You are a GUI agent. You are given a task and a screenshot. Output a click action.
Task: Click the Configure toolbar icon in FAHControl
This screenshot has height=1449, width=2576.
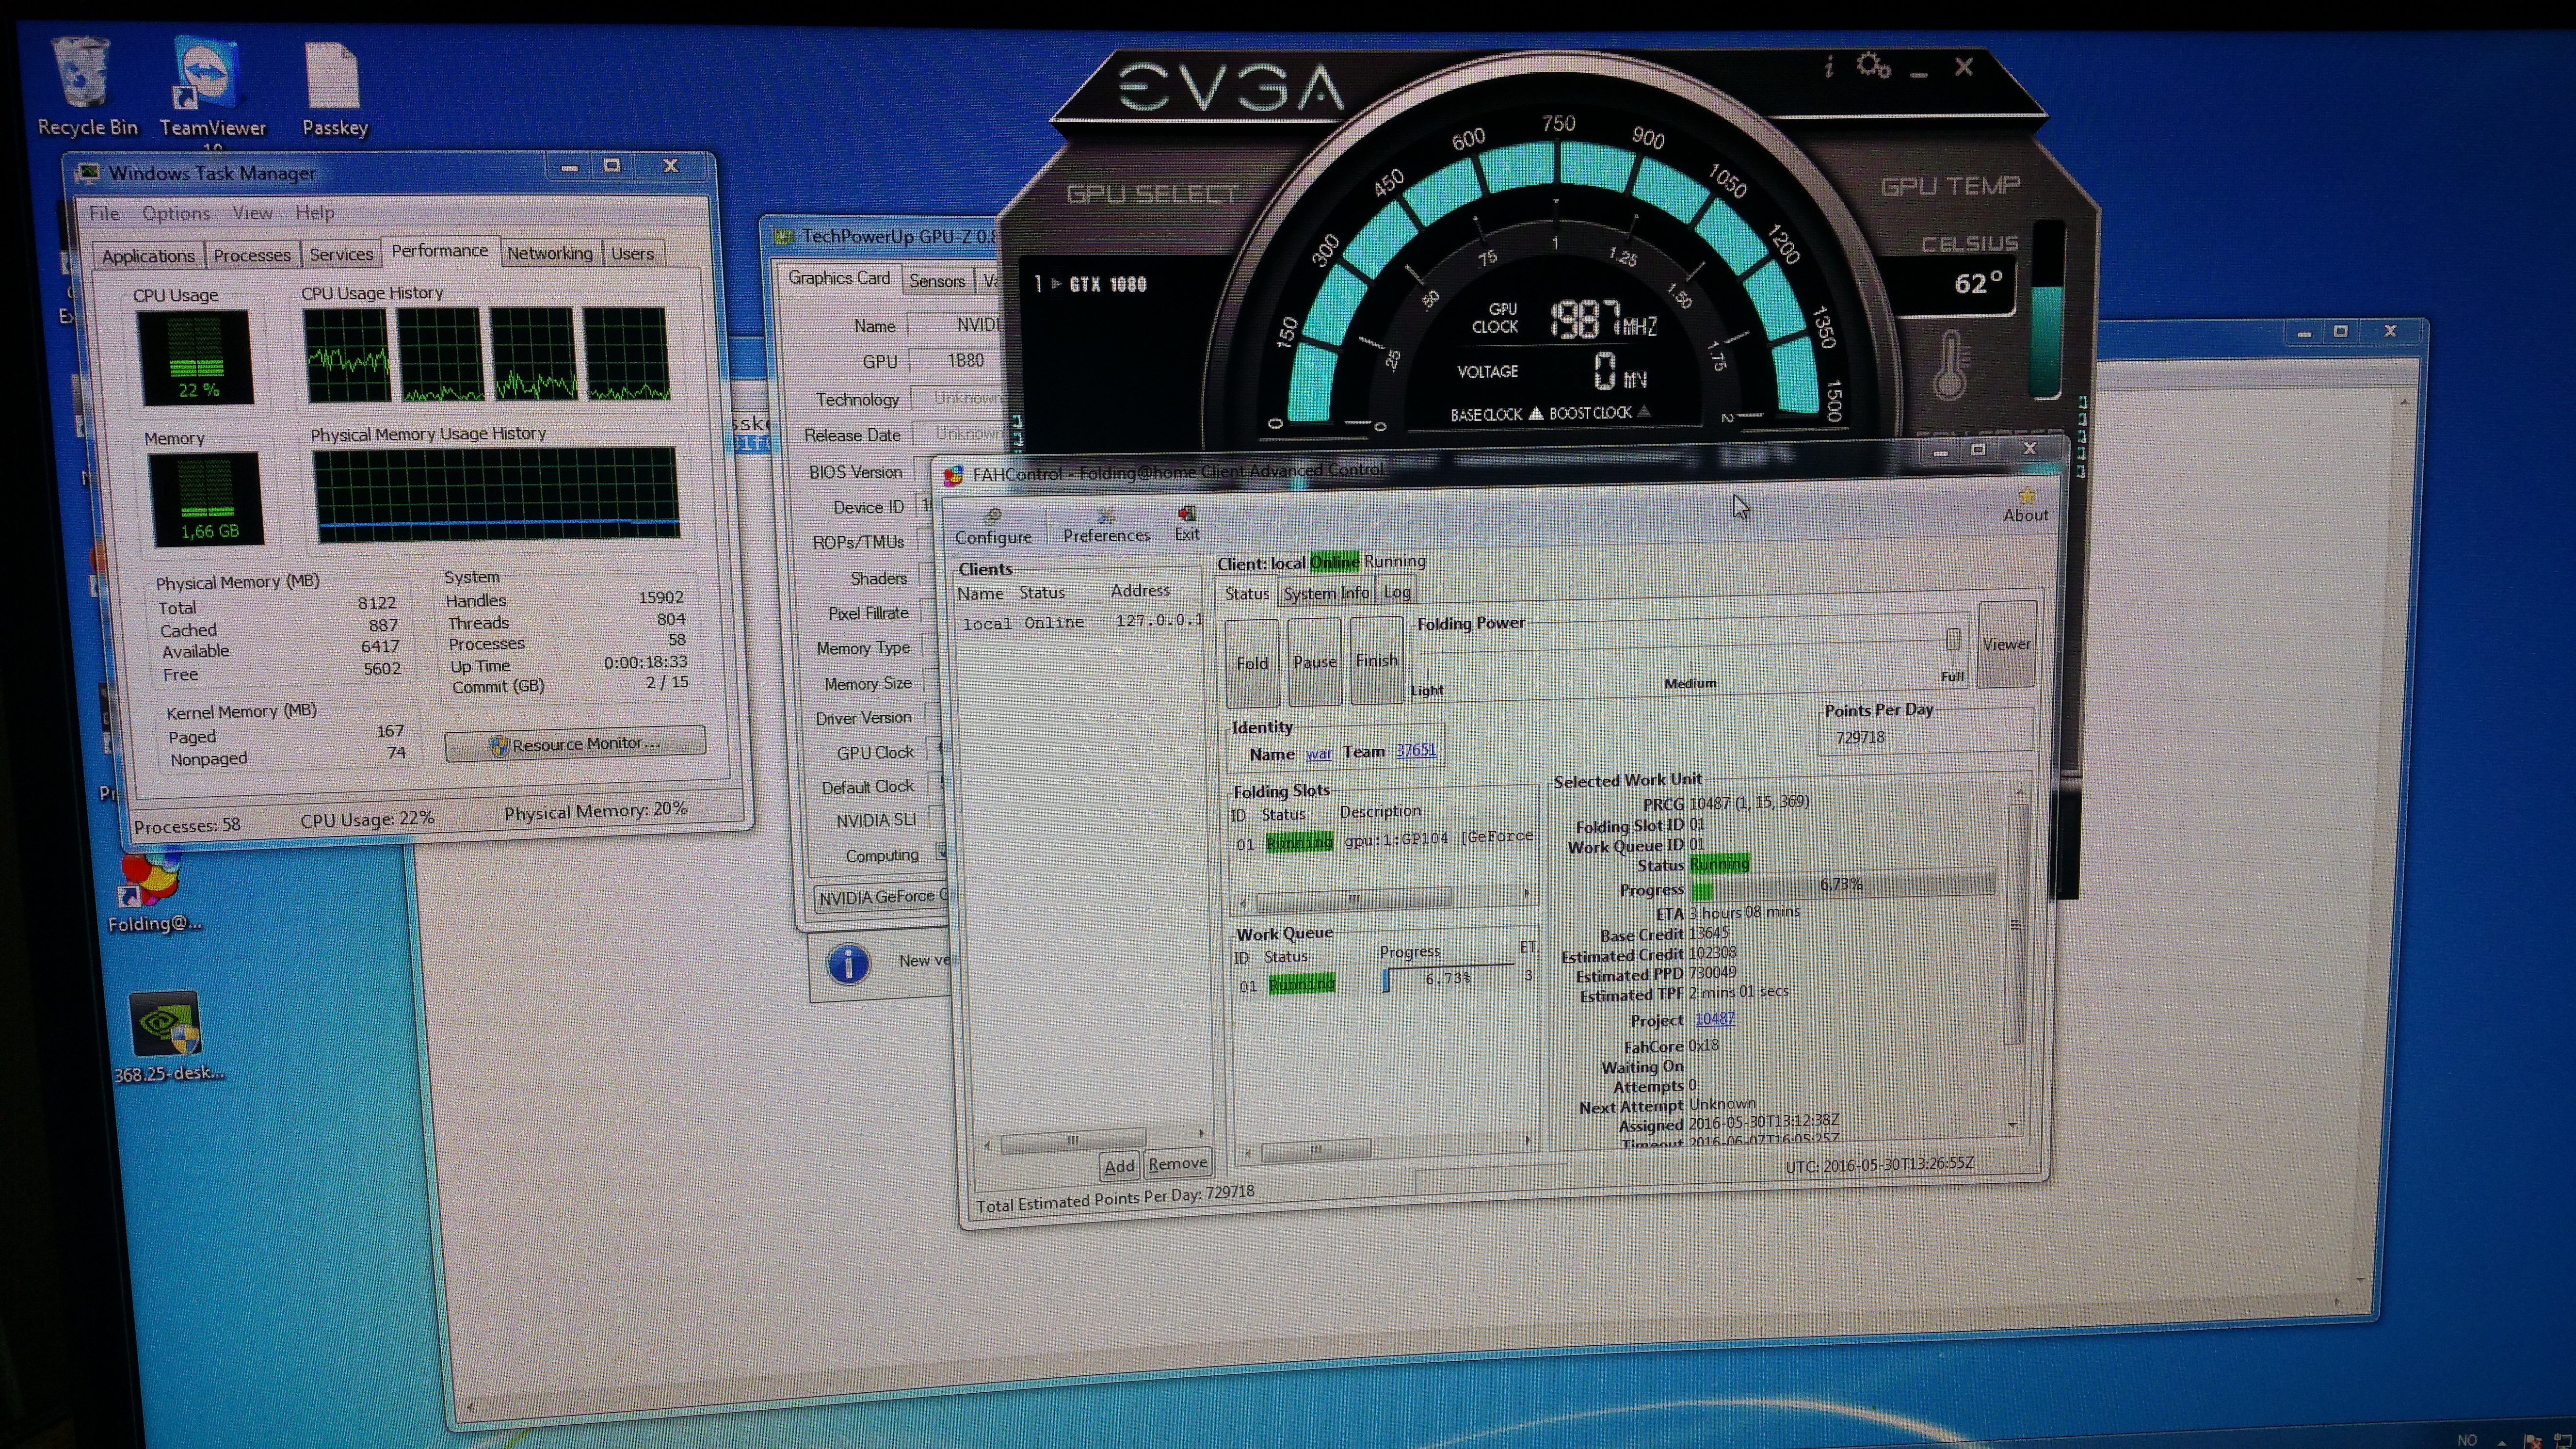[993, 526]
